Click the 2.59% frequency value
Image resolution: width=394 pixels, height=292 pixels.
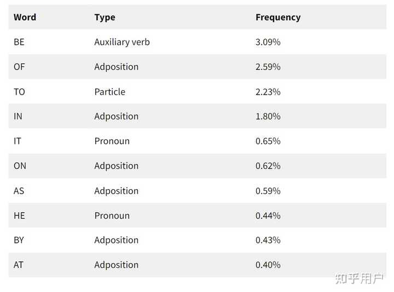point(268,67)
